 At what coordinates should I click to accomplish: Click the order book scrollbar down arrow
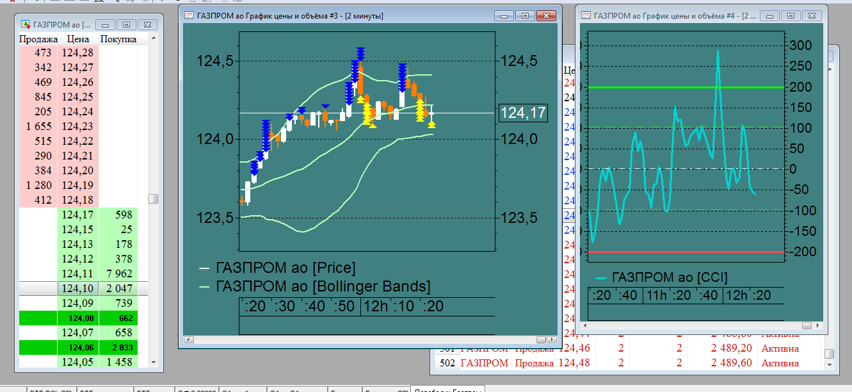pyautogui.click(x=153, y=363)
